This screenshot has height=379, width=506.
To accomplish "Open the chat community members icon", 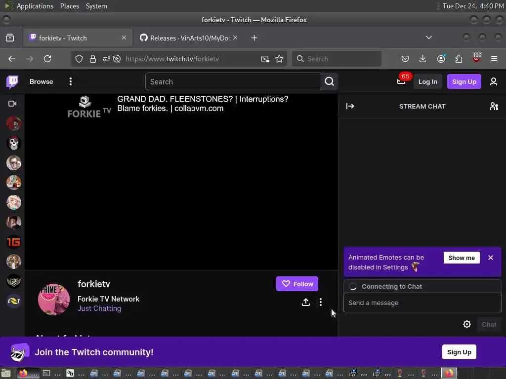I will pos(494,107).
